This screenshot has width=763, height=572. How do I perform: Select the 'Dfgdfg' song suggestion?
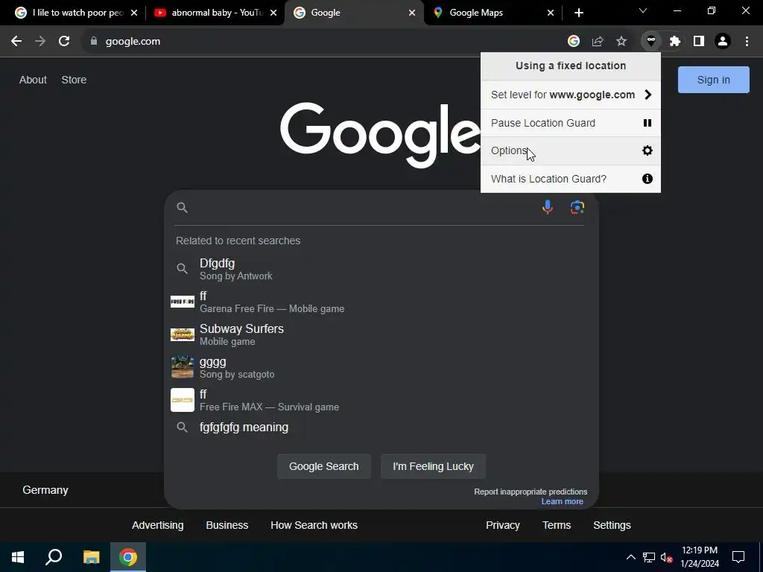[x=381, y=269]
